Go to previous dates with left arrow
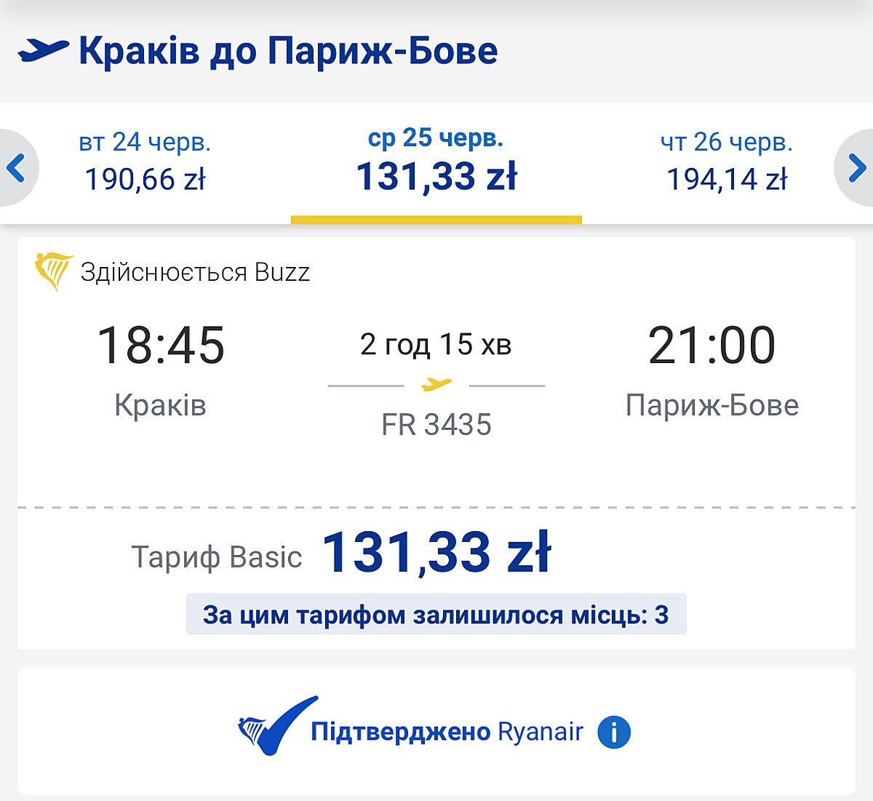Viewport: 873px width, 801px height. pos(16,168)
